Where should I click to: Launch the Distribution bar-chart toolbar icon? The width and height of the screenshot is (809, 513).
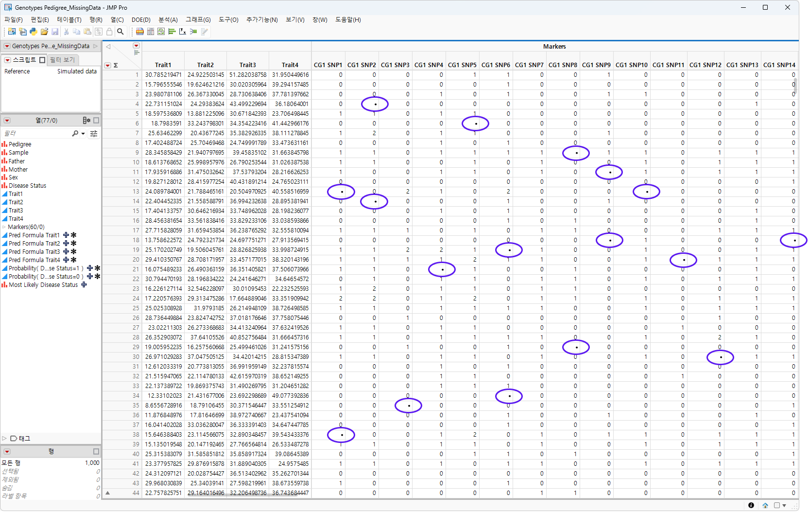pos(172,32)
